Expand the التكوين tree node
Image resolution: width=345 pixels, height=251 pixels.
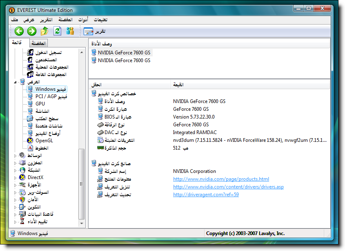(x=15, y=207)
